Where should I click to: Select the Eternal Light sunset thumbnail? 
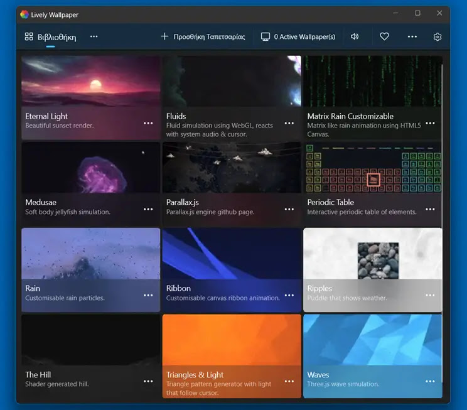click(x=91, y=81)
